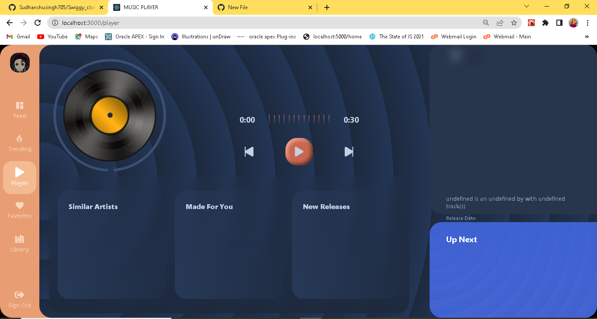Open the Favorites section
The width and height of the screenshot is (597, 319).
point(19,209)
